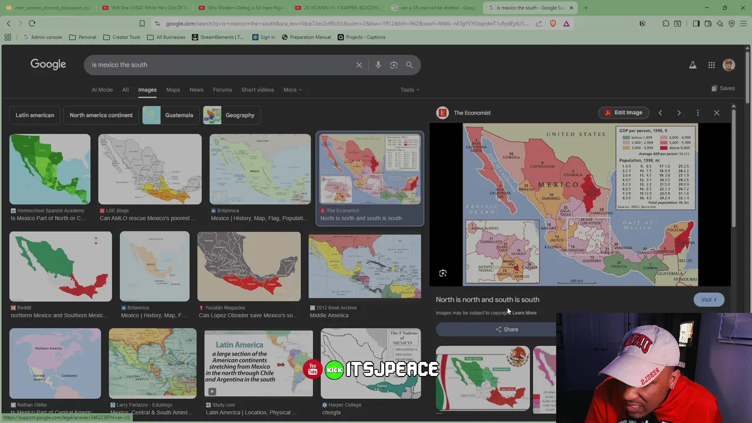Expand the Tools dropdown
Image resolution: width=752 pixels, height=423 pixels.
tap(410, 90)
